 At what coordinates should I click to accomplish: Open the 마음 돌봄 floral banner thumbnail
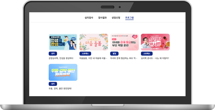[94, 42]
